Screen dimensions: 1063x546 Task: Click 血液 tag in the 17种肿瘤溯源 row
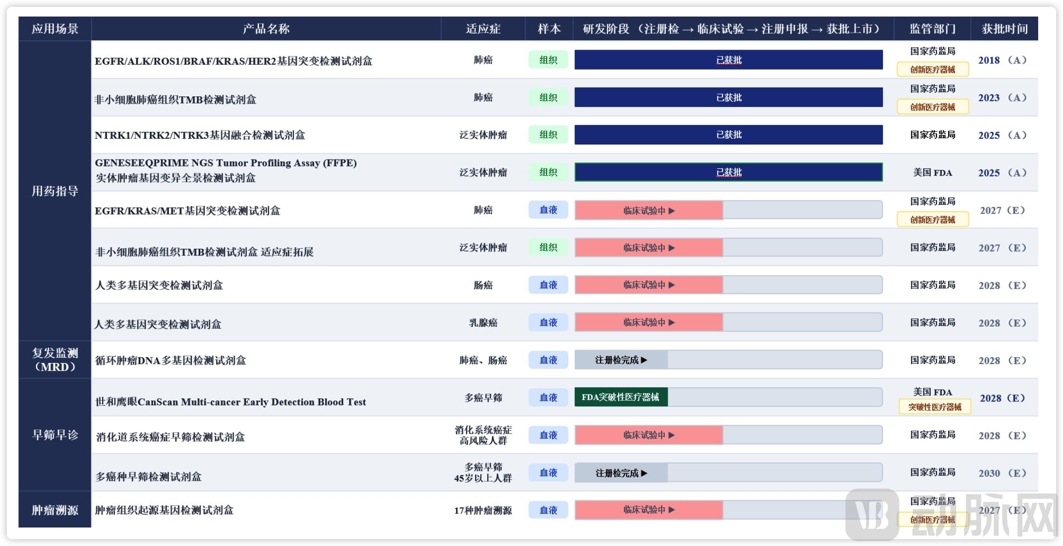point(549,510)
